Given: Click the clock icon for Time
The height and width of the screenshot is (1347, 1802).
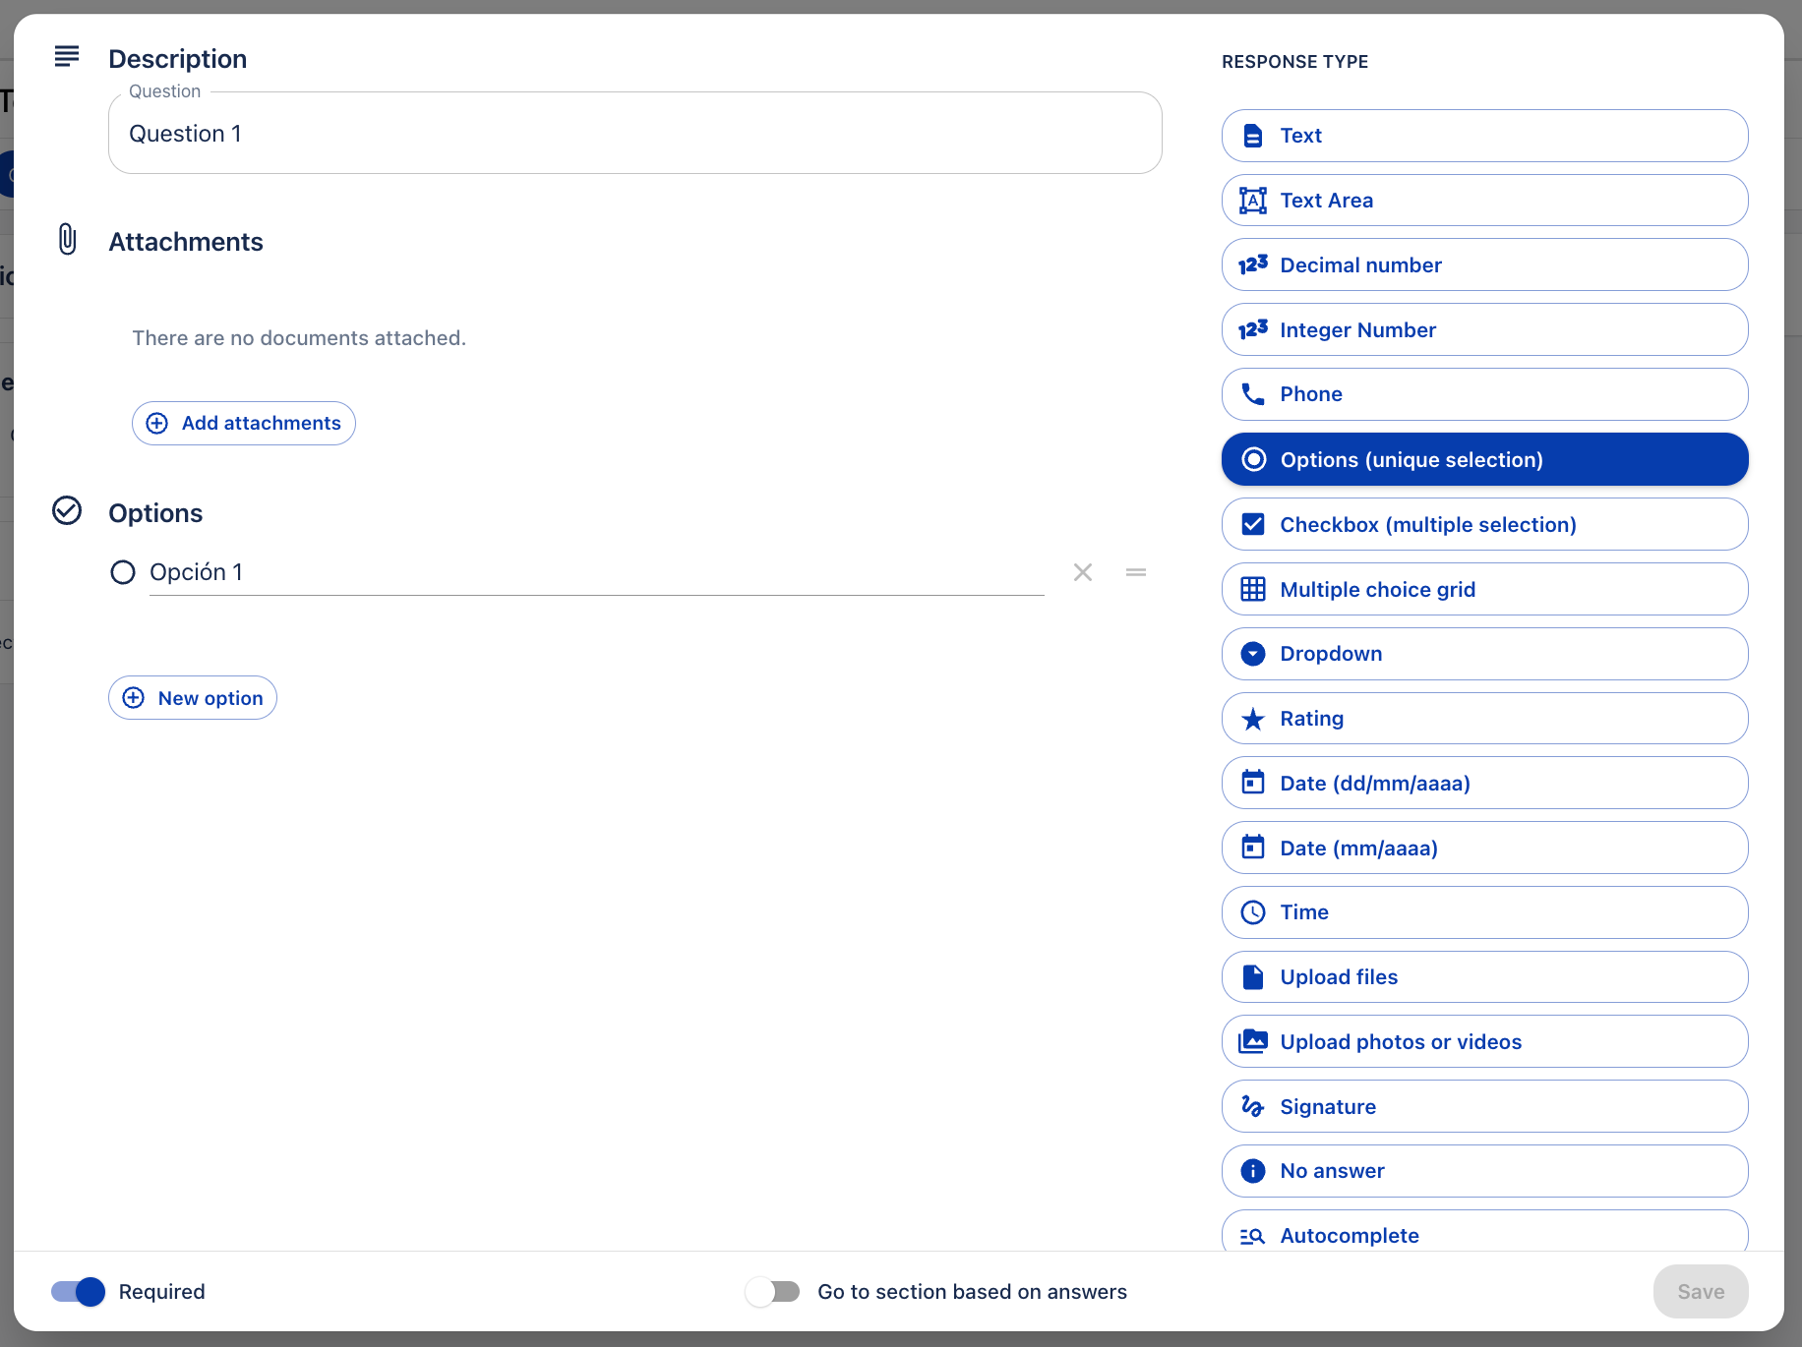Looking at the screenshot, I should tap(1253, 912).
